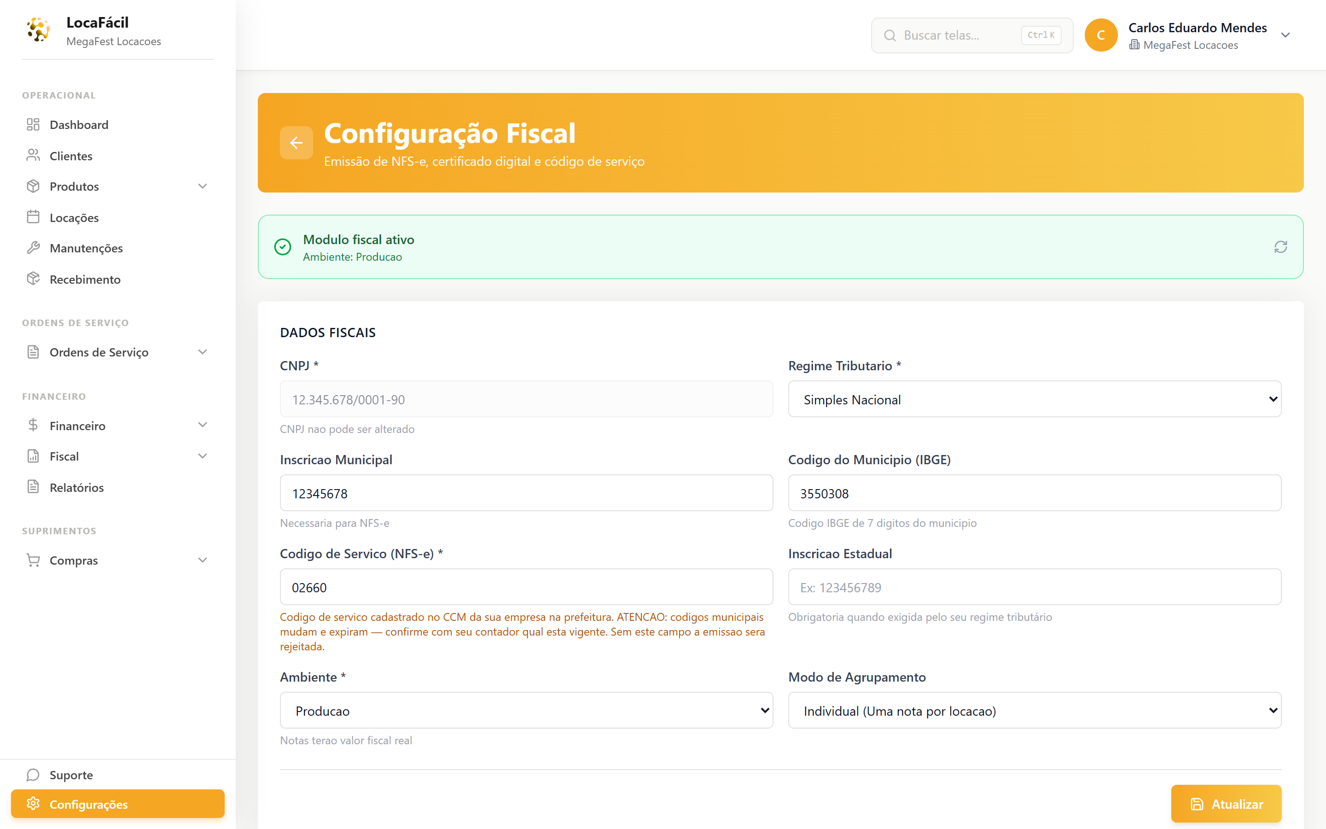This screenshot has width=1326, height=829.
Task: Click the orange Codigo de servico warning text
Action: [523, 631]
